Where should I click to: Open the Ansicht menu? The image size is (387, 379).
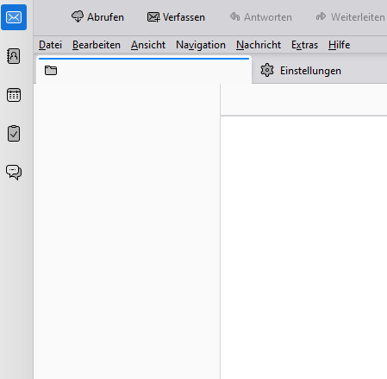[148, 45]
